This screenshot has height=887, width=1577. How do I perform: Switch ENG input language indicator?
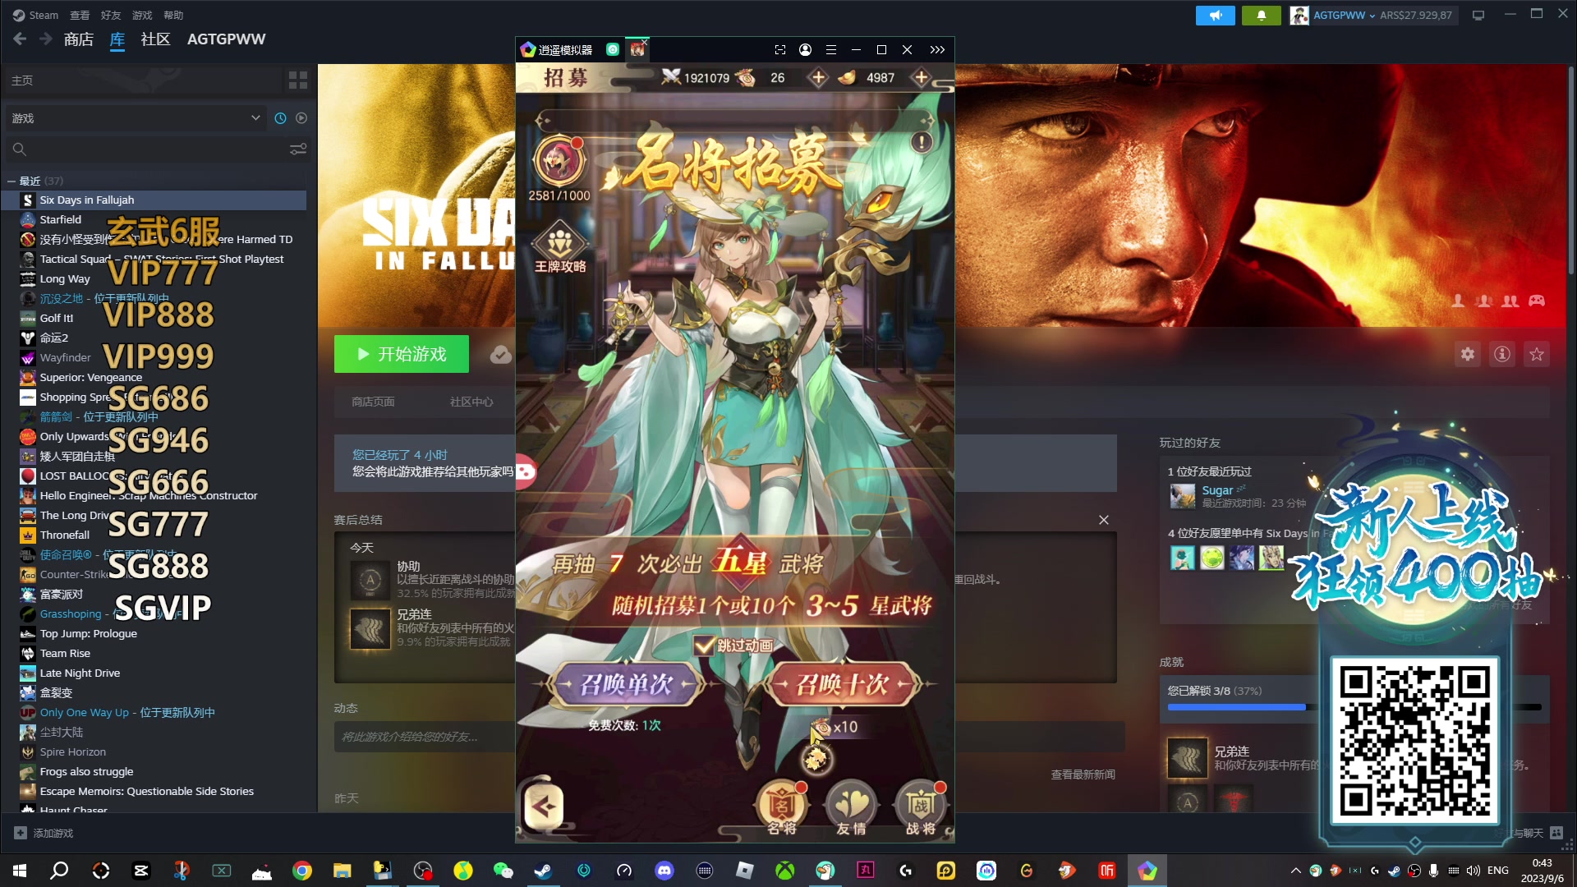1498,871
